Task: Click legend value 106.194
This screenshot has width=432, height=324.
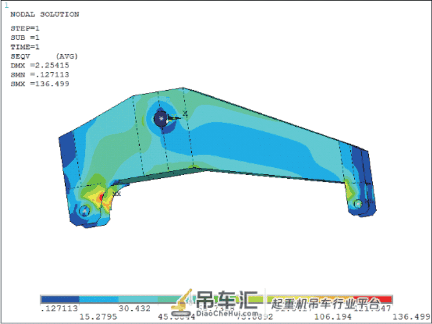Action: [x=333, y=317]
